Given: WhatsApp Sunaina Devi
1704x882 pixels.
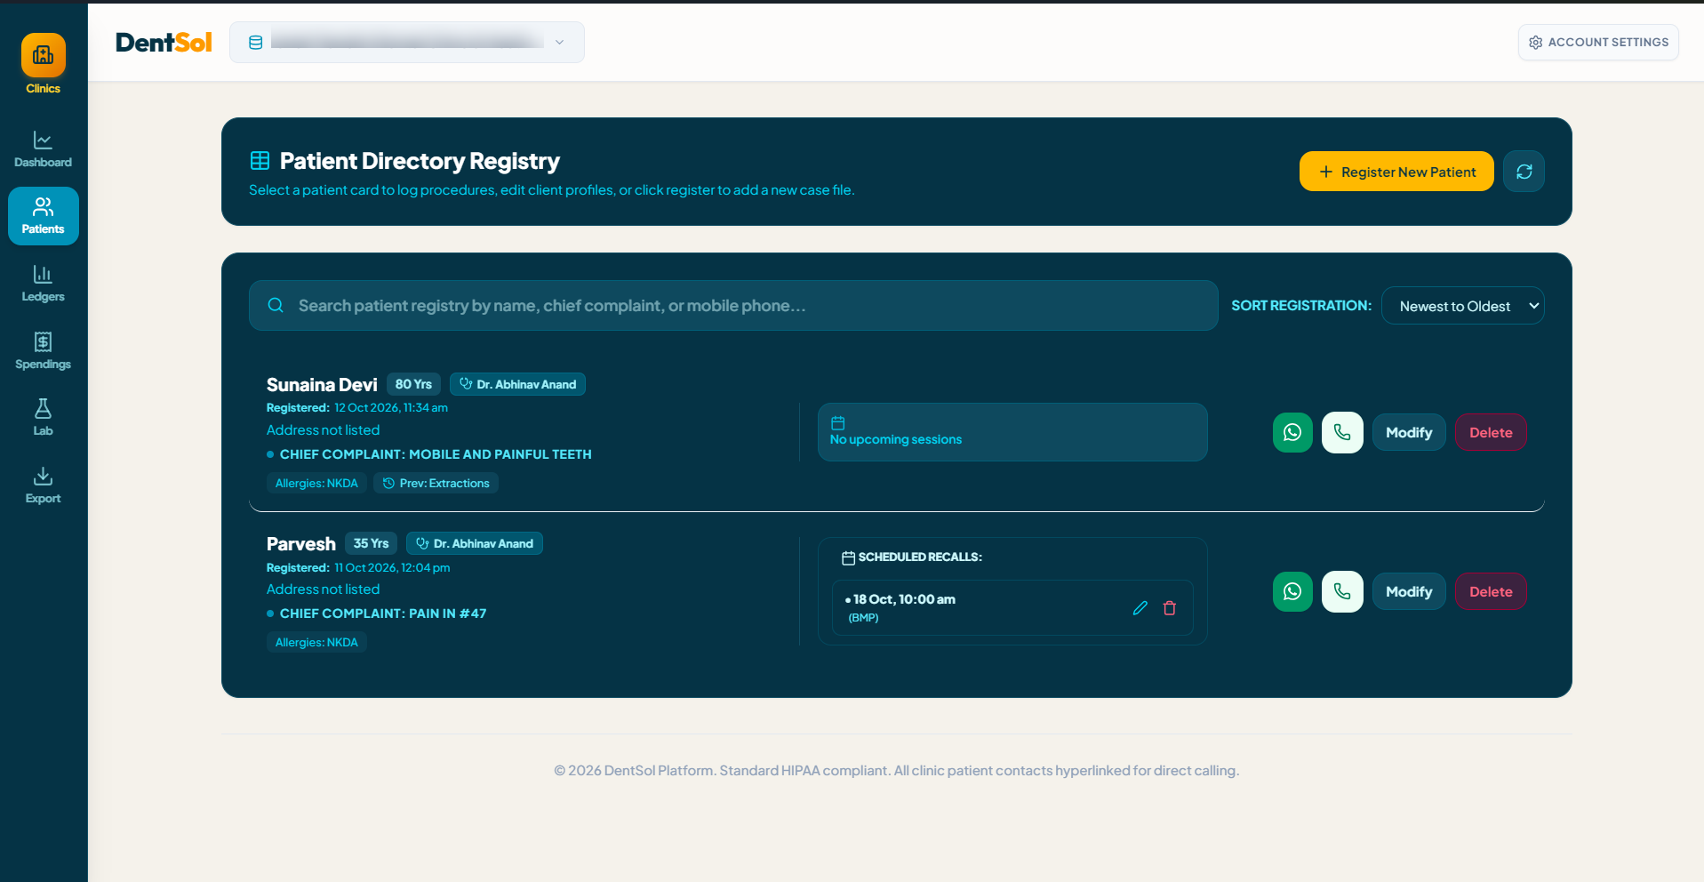Looking at the screenshot, I should coord(1292,432).
